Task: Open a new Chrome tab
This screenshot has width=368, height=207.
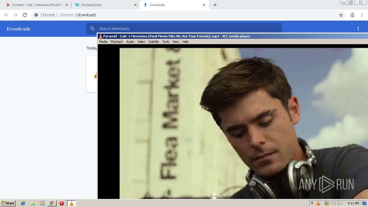Action: point(215,5)
